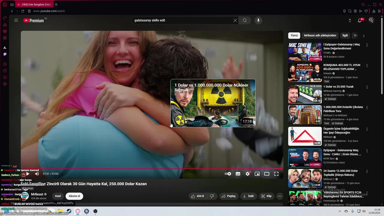The width and height of the screenshot is (384, 216).
Task: Open the Opera GX main menu logo
Action: (5, 4)
